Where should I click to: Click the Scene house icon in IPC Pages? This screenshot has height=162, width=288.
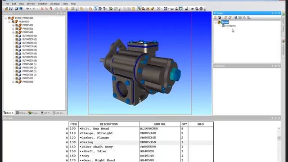[219, 22]
